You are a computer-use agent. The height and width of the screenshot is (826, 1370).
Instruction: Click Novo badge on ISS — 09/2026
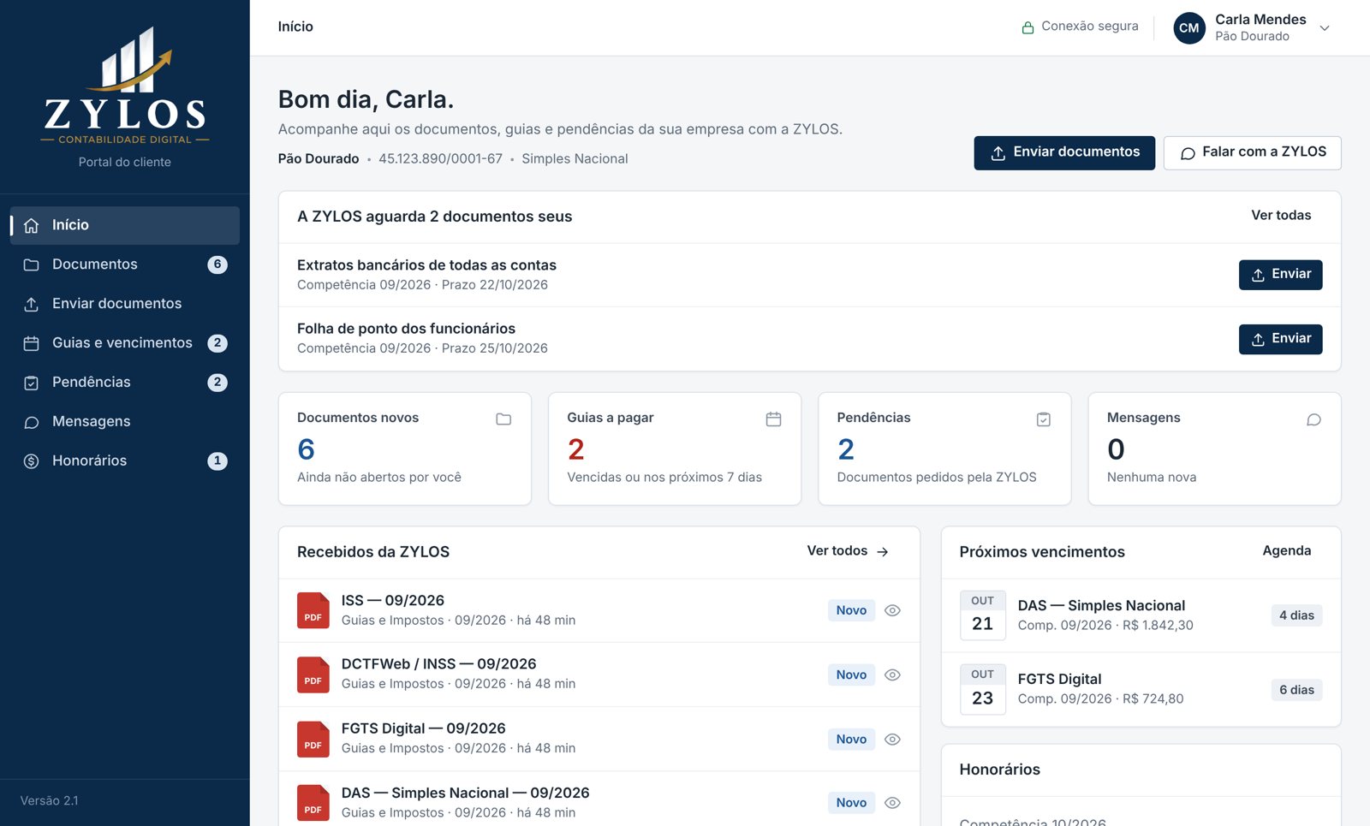coord(851,610)
